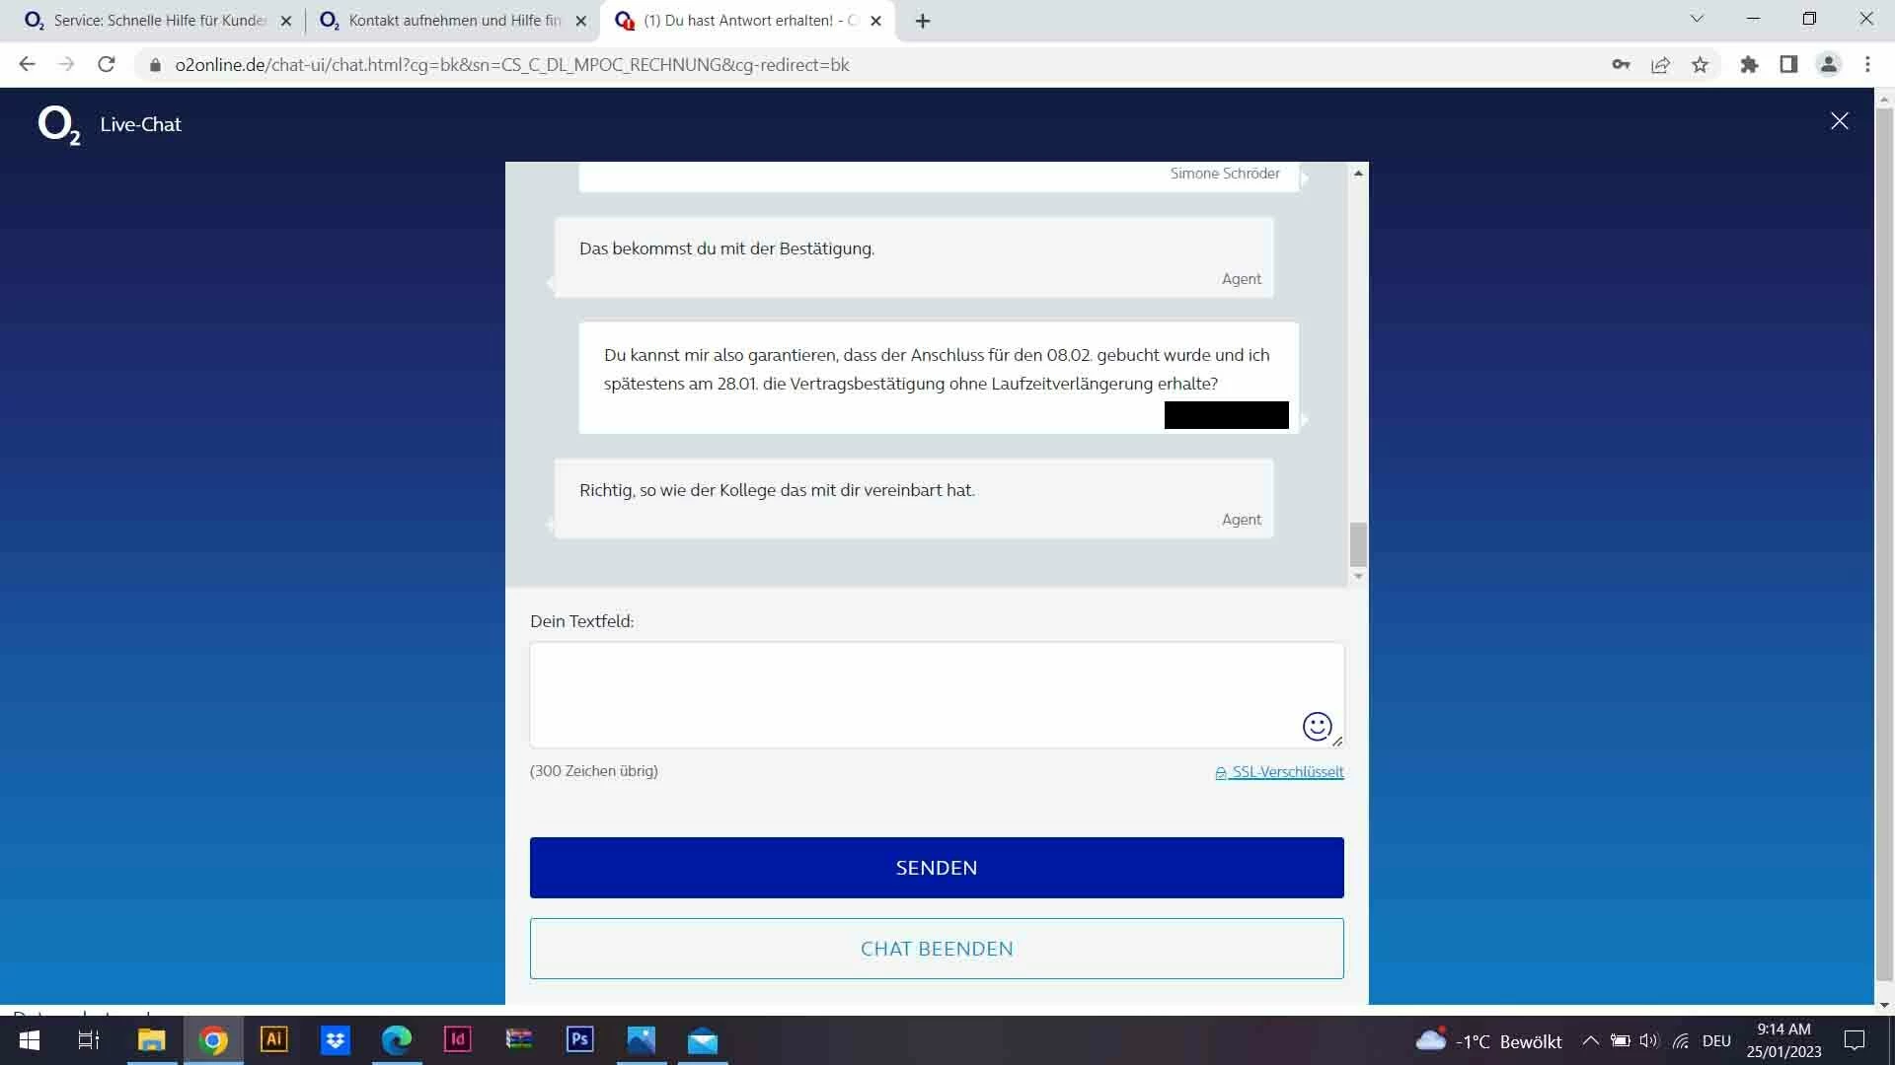Click the password key icon in address bar

pos(1621,65)
